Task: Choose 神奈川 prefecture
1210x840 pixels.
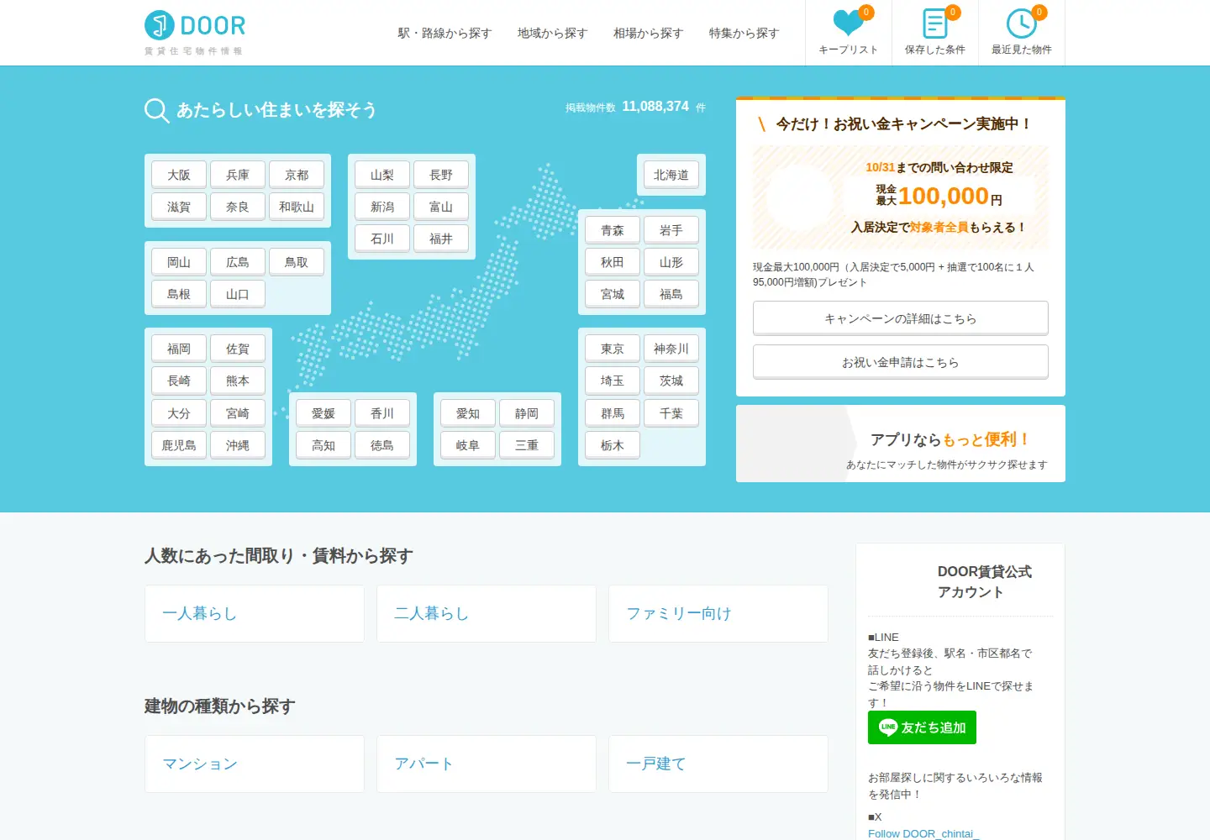Action: (671, 349)
